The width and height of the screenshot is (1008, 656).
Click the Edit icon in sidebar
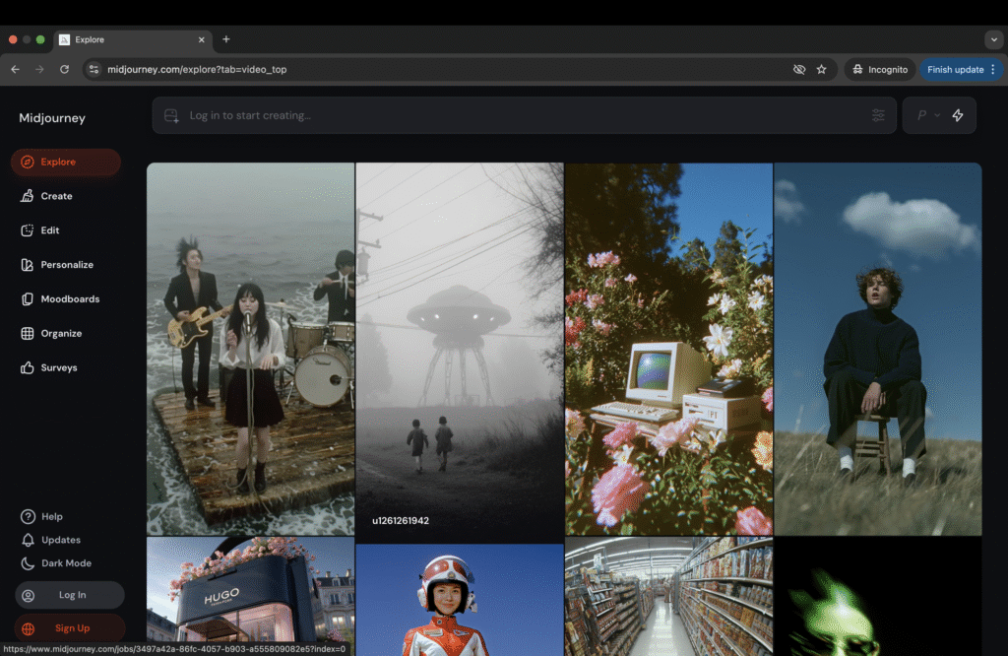coord(28,230)
